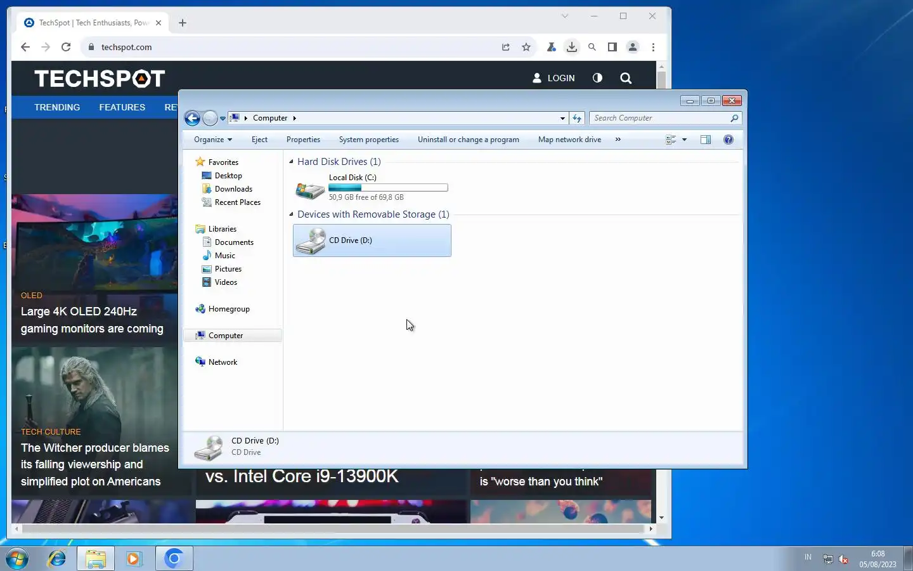The image size is (913, 571).
Task: Click the Explorer Back navigation arrow
Action: pyautogui.click(x=192, y=118)
